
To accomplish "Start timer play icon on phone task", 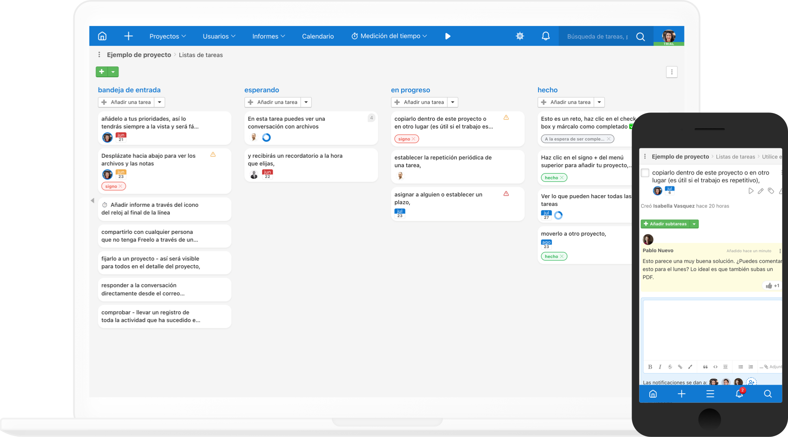I will 751,191.
